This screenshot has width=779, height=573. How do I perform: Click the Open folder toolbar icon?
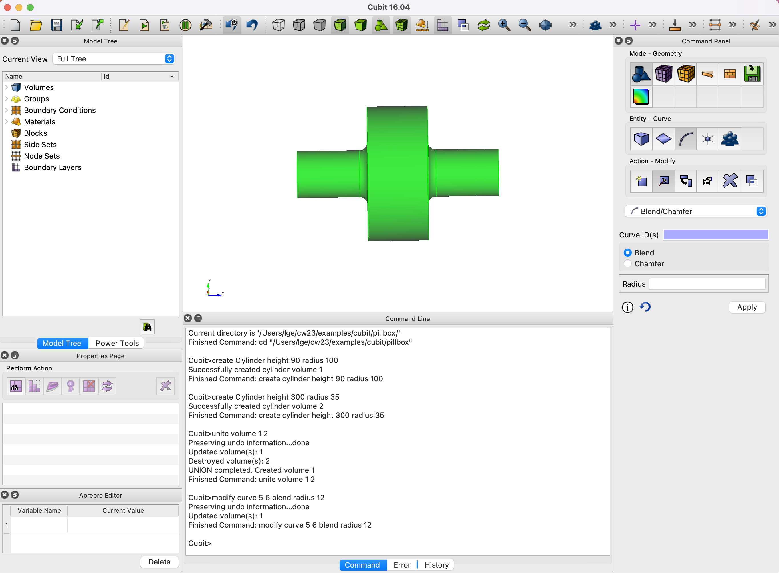pyautogui.click(x=36, y=25)
